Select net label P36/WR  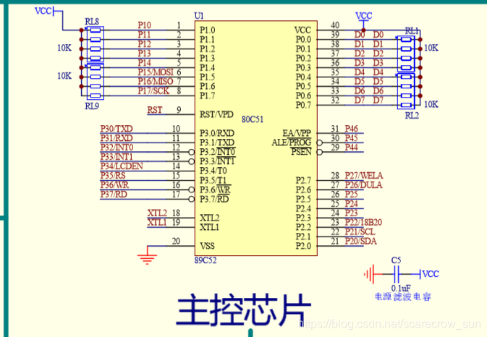(x=114, y=185)
